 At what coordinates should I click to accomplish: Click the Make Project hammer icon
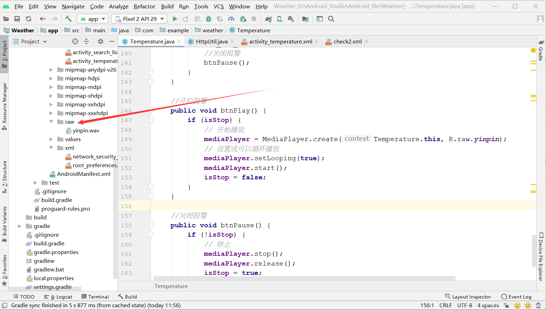(68, 19)
